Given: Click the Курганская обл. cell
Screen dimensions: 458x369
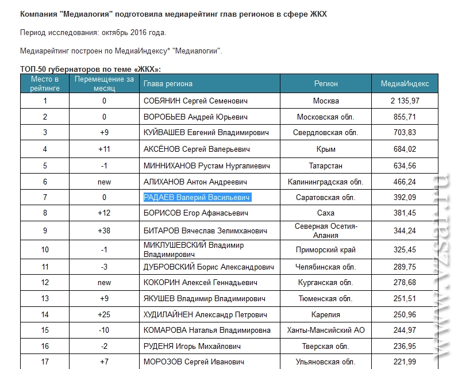Looking at the screenshot, I should click(326, 282).
